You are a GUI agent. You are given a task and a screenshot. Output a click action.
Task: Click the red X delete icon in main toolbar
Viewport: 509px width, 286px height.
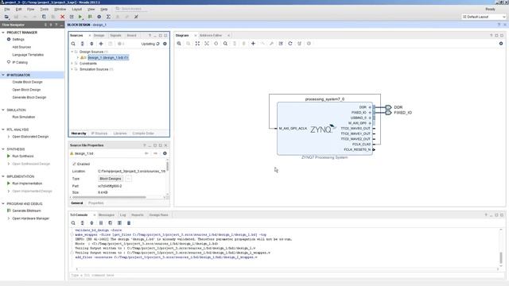(62, 17)
